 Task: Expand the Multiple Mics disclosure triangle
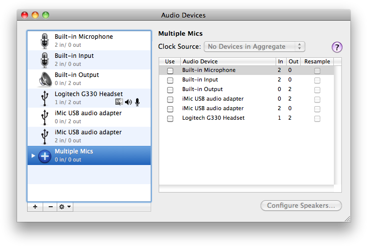coord(33,155)
